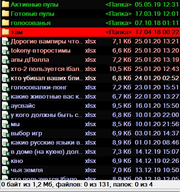Click the xlsx icon of Дорогие вампиры что..
This screenshot has height=192, width=180.
(x=6, y=41)
